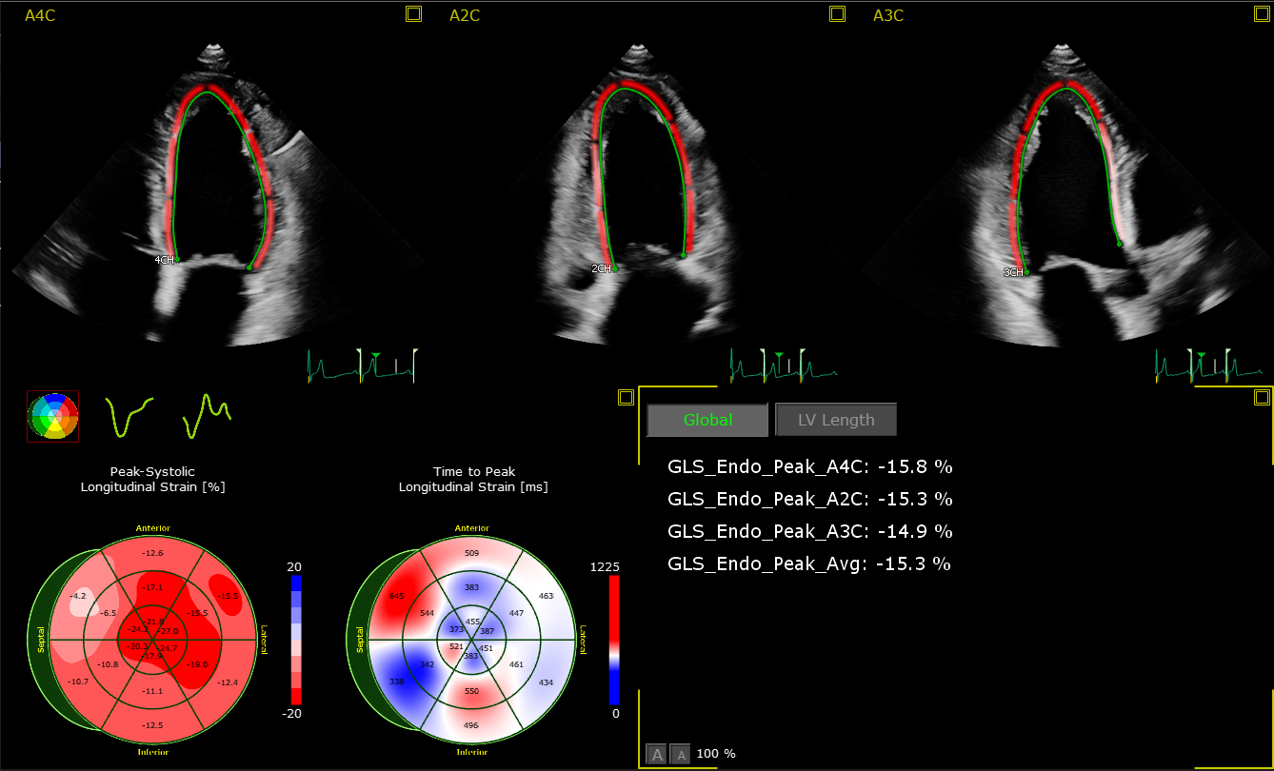Toggle the checkbox beside the A3C label
Screen dimensions: 1274x771
point(837,14)
